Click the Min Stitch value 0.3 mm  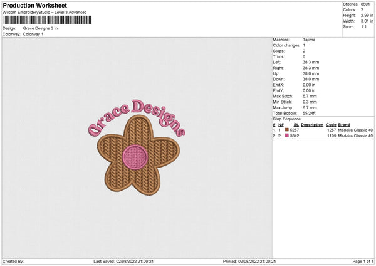[310, 102]
